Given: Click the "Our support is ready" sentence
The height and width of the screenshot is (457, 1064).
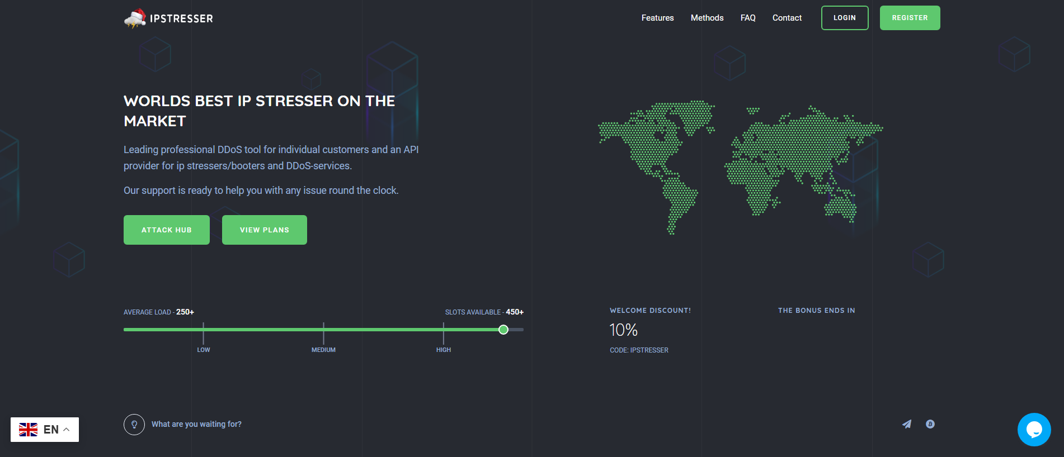Looking at the screenshot, I should click(x=261, y=191).
